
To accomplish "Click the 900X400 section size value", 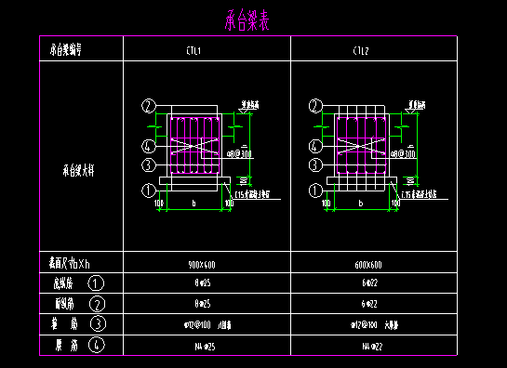I will [x=202, y=265].
